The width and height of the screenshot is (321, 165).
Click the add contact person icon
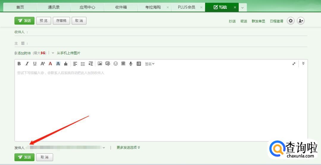301,21
